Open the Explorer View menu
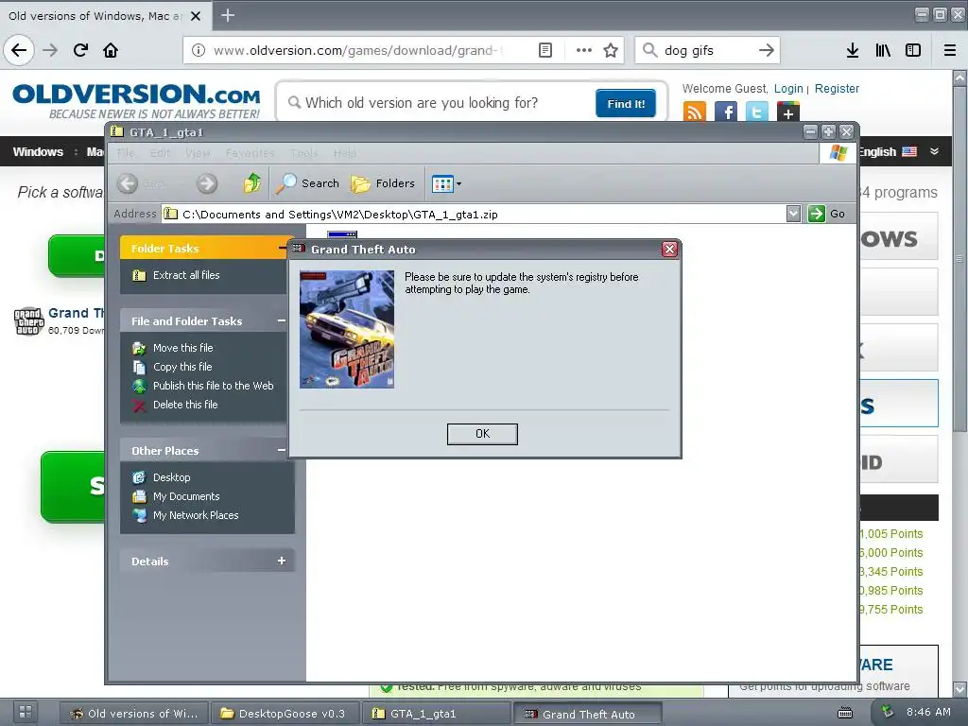 pos(198,153)
